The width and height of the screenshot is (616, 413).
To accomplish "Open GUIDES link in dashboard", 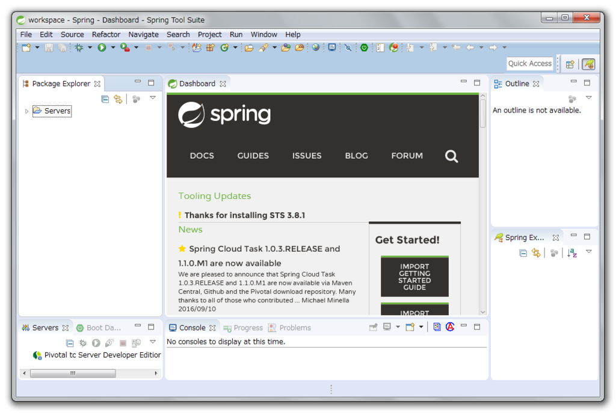I will point(253,156).
